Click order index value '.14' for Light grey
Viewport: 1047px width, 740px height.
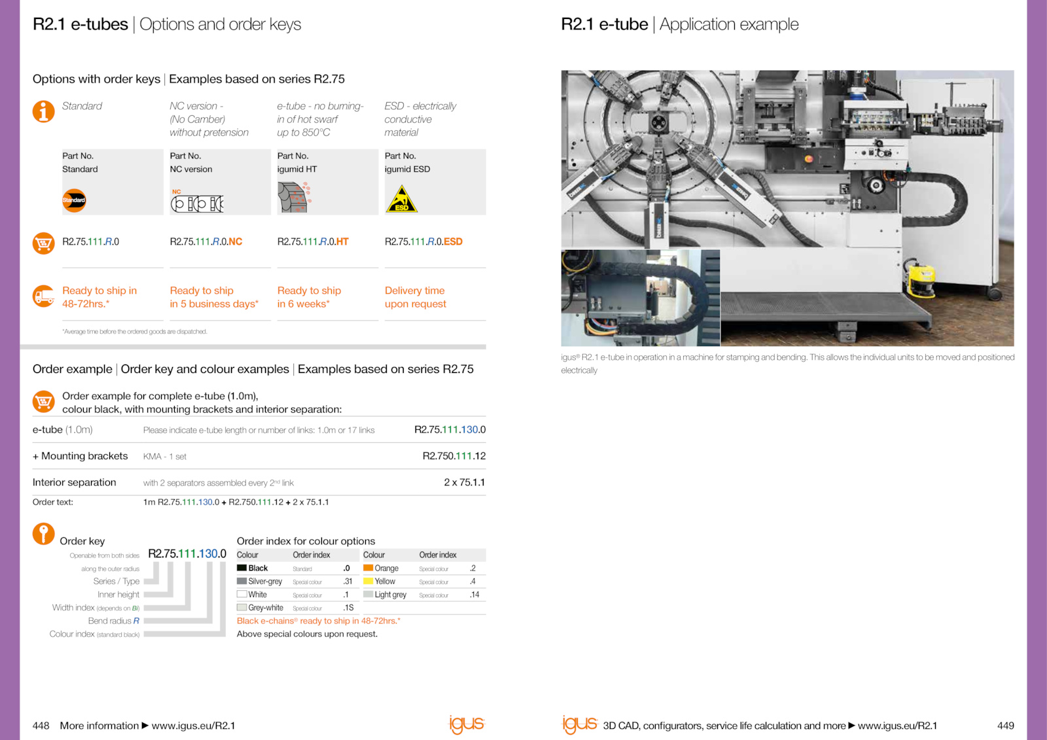click(474, 595)
